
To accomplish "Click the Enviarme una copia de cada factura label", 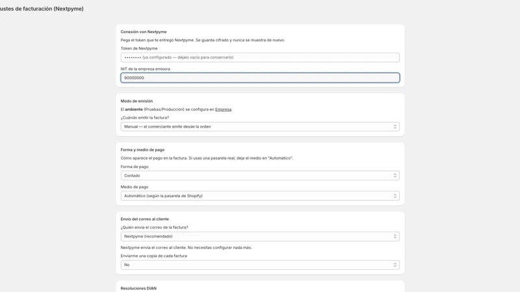I will tap(153, 256).
